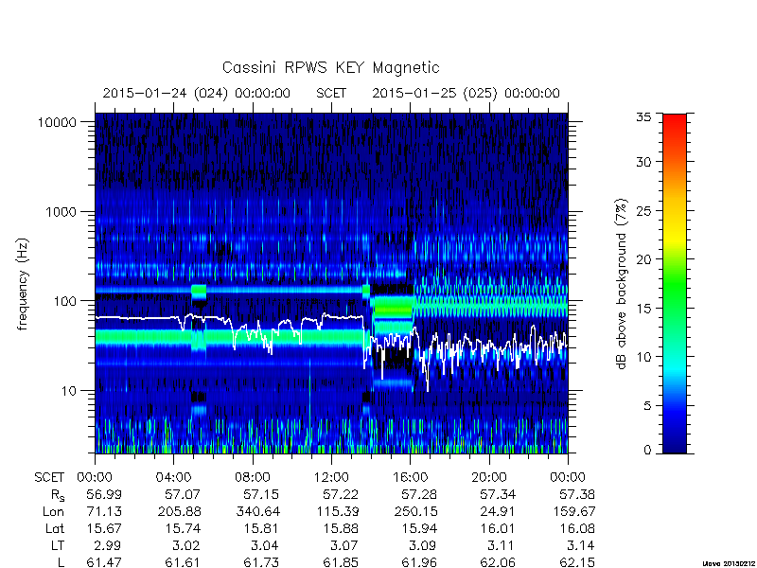The width and height of the screenshot is (757, 568).
Task: Click the Lat value "16.08"
Action: pyautogui.click(x=577, y=529)
